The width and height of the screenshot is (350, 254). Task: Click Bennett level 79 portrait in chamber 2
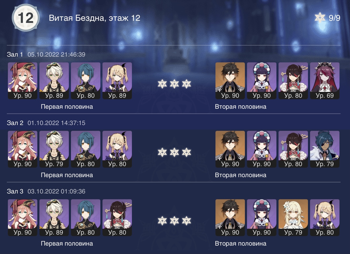pos(54,149)
